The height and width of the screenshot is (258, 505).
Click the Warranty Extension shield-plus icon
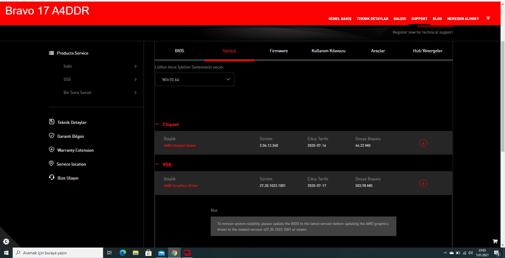(52, 149)
